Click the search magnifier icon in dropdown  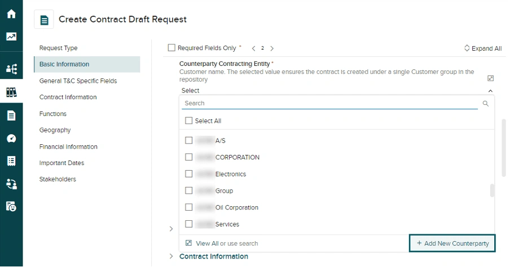(x=485, y=104)
